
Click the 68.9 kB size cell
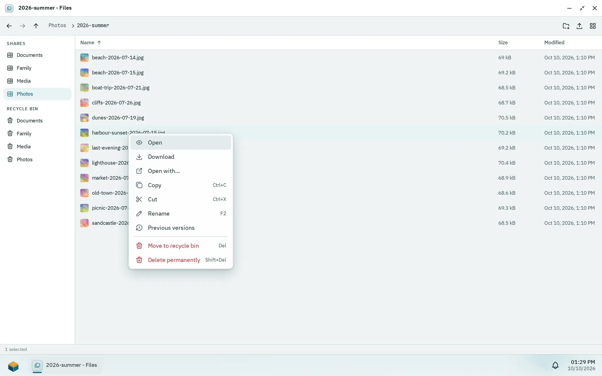pos(507,178)
